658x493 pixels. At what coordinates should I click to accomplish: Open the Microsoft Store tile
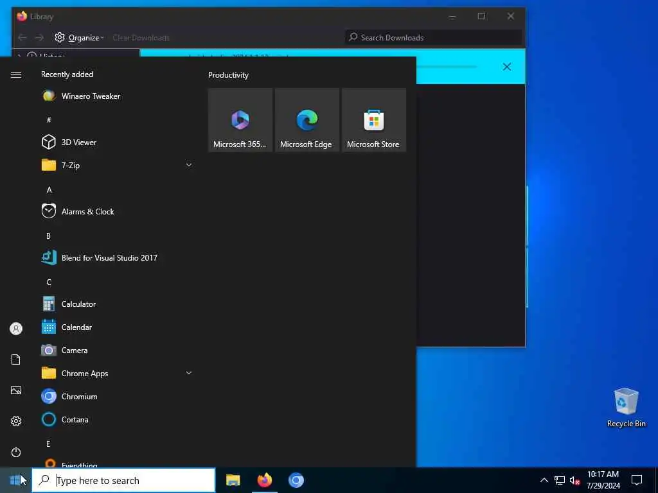[373, 120]
